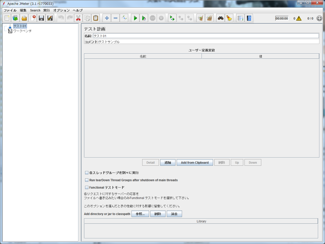Image resolution: width=325 pixels, height=244 pixels.
Task: Click the 00:00:00 elapsed time field
Action: 282,18
